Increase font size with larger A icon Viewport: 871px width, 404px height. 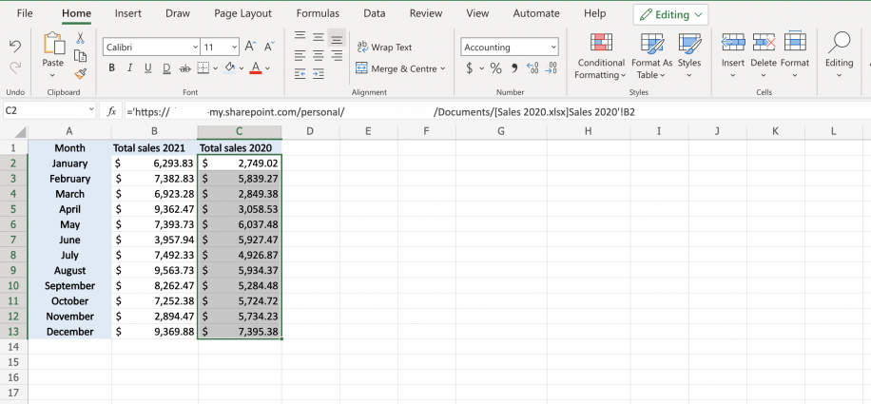click(x=250, y=47)
